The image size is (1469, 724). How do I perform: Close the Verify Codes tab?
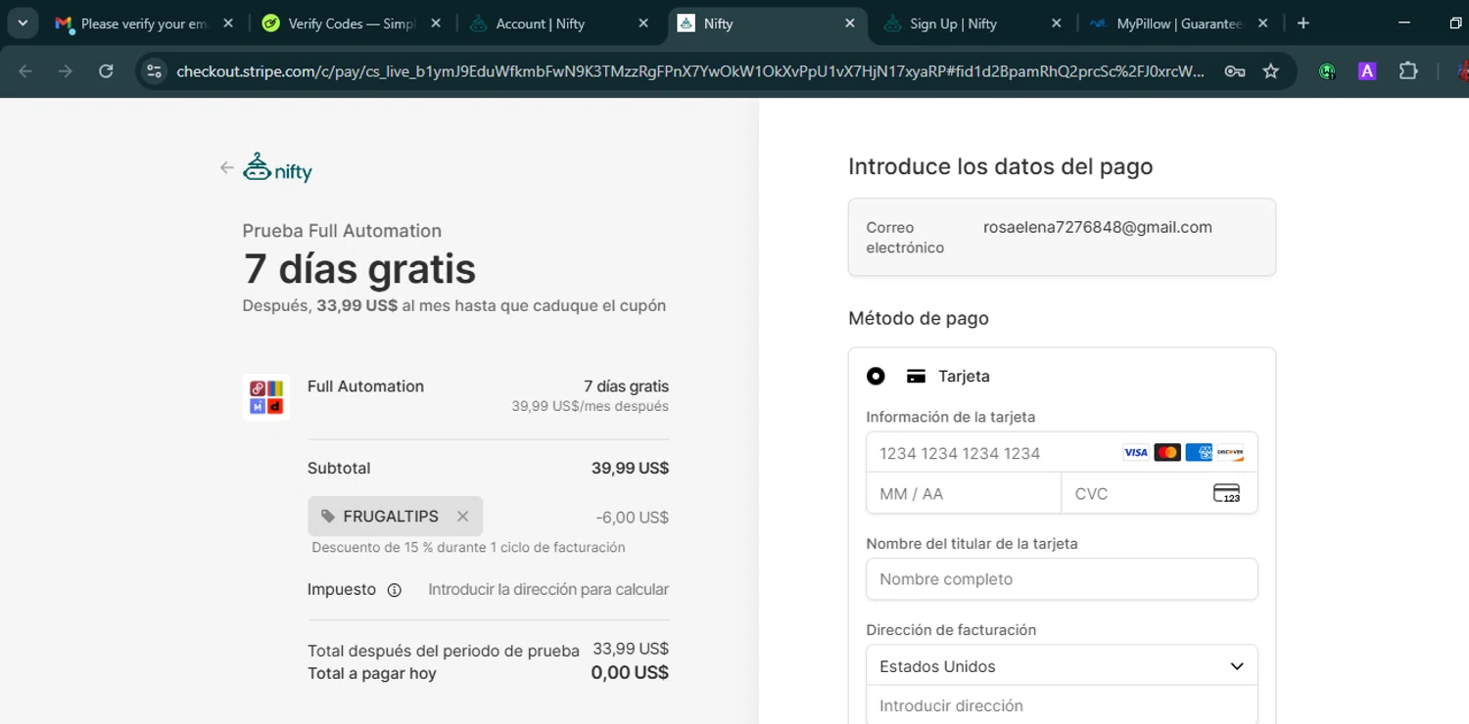(436, 23)
